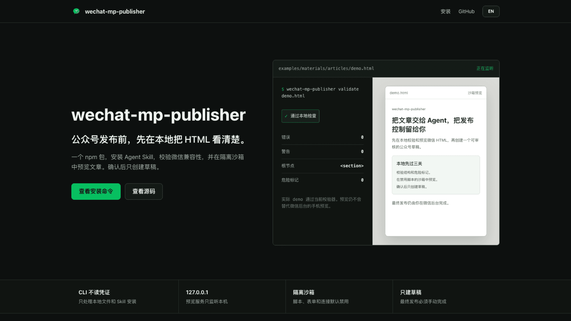Select the 危险标记 row

click(323, 180)
